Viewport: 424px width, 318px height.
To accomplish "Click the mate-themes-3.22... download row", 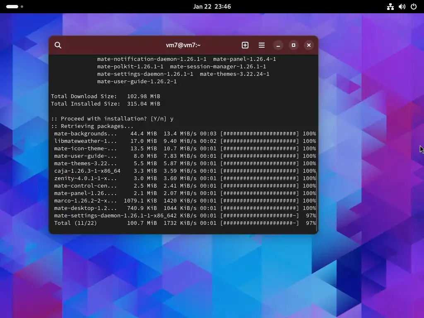I will [185, 163].
